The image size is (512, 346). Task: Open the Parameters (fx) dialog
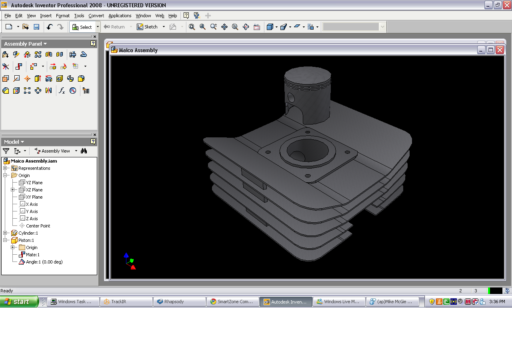pyautogui.click(x=62, y=91)
